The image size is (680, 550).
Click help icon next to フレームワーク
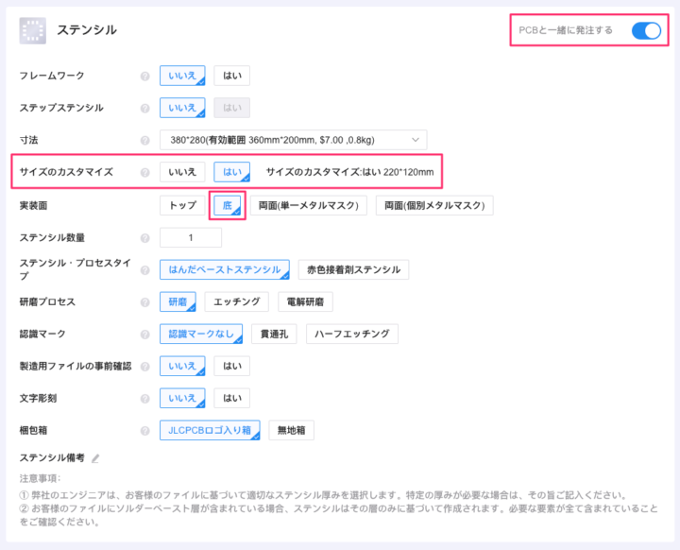145,77
